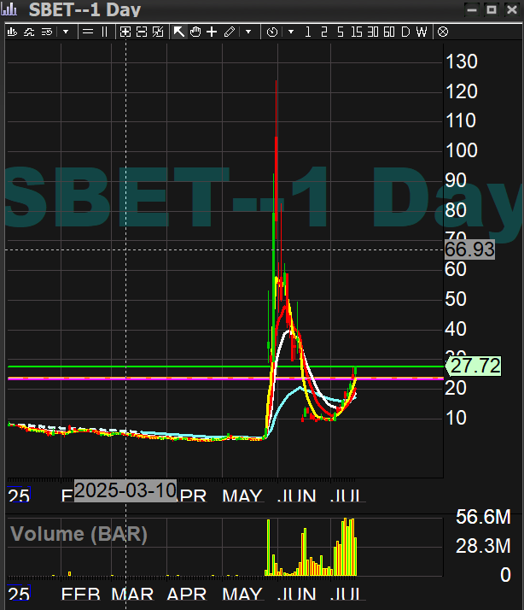Switch to 15 minute timeframe
The width and height of the screenshot is (524, 610).
(357, 32)
